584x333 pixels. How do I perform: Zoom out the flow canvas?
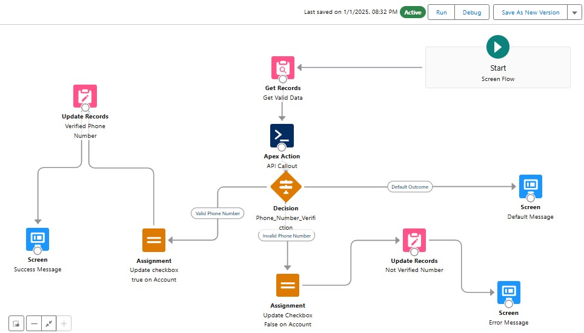[x=34, y=323]
